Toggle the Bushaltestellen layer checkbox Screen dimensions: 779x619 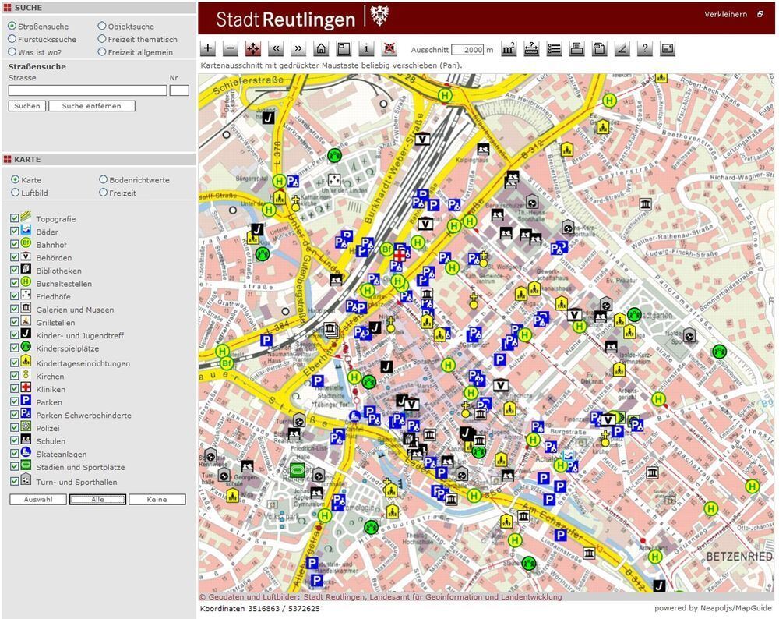[x=14, y=283]
